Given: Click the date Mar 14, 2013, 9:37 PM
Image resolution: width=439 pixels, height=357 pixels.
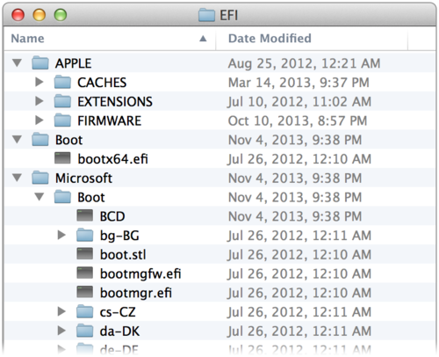Looking at the screenshot, I should point(299,83).
